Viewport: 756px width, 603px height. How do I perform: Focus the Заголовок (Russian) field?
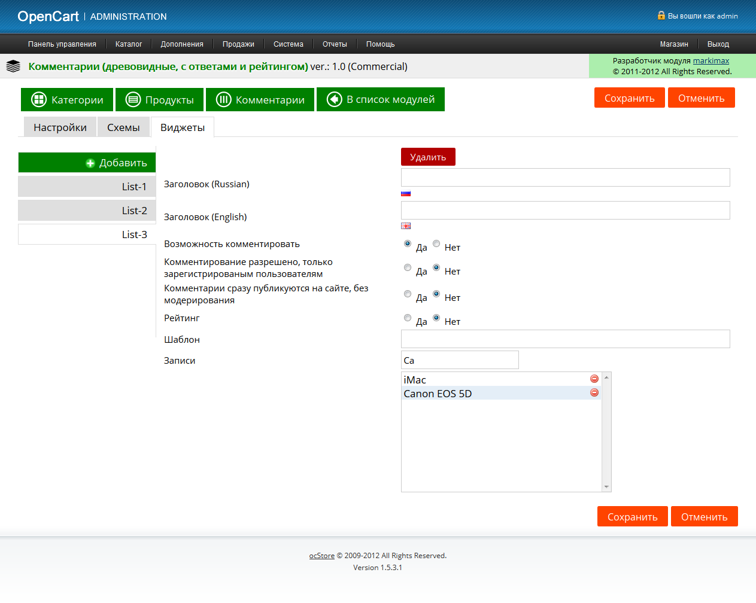pyautogui.click(x=566, y=177)
